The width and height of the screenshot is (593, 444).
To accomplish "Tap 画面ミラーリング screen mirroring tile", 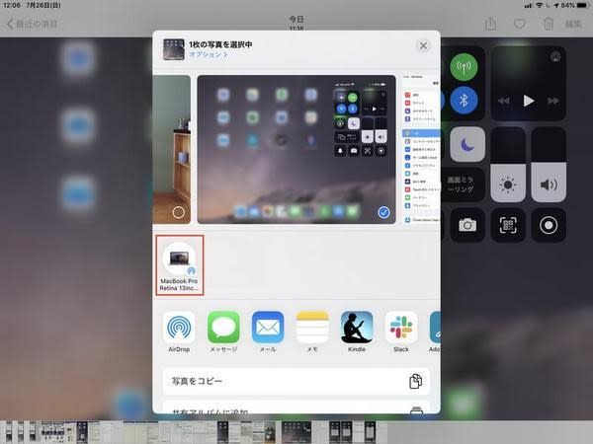I will pyautogui.click(x=463, y=185).
